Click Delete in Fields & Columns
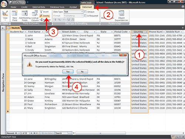The height and width of the screenshot is (139, 185). (45, 16)
